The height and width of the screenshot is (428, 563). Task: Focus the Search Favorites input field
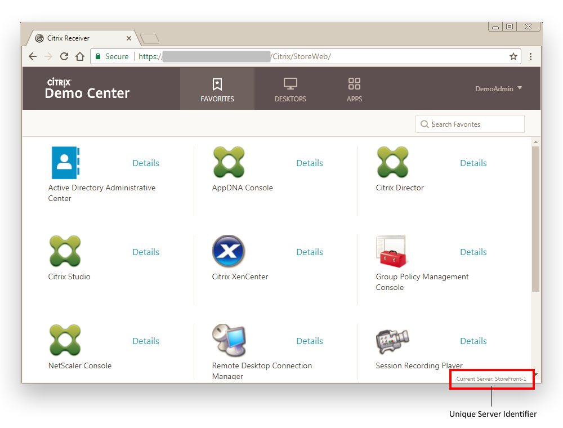[470, 124]
